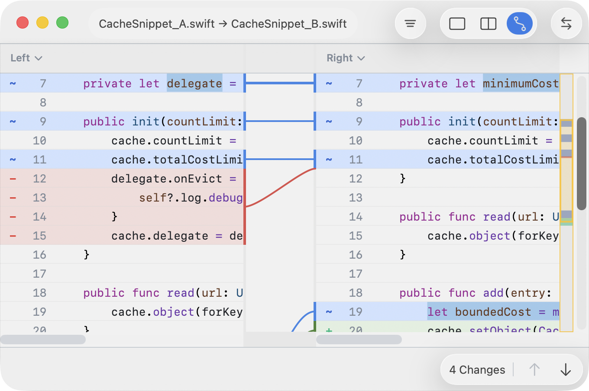The width and height of the screenshot is (589, 391).
Task: Click removed marker on left line 13
Action: coord(13,197)
